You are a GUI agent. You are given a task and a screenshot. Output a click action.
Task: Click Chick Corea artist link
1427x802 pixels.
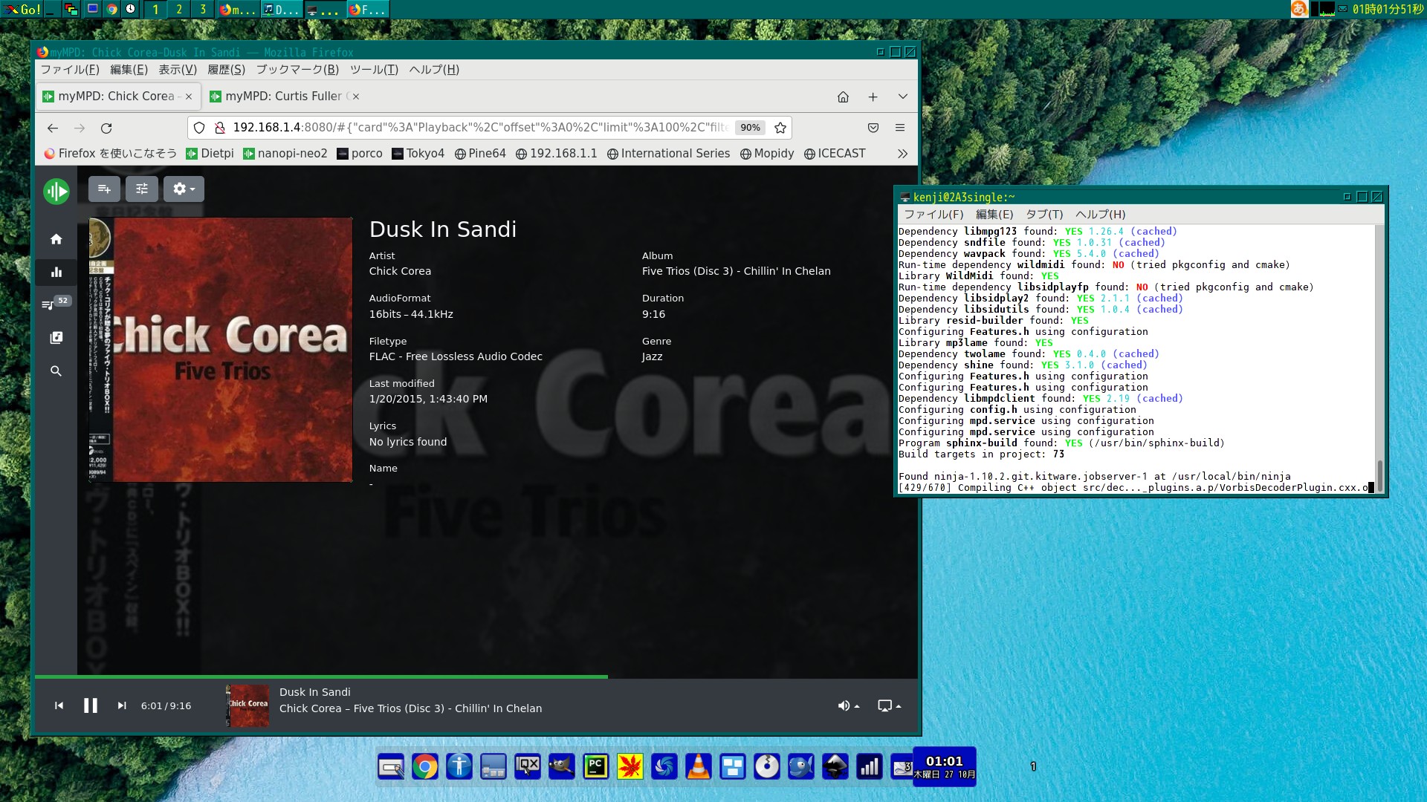[x=400, y=271]
